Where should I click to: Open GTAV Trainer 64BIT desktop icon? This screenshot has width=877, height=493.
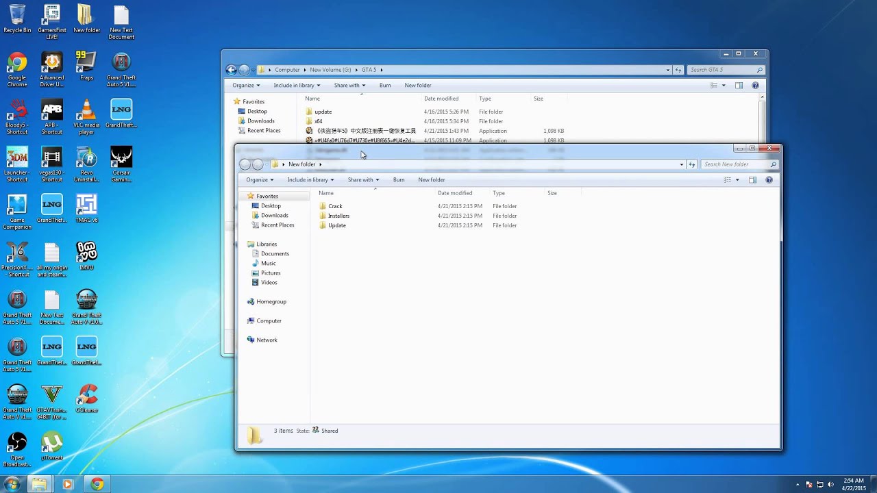(51, 402)
